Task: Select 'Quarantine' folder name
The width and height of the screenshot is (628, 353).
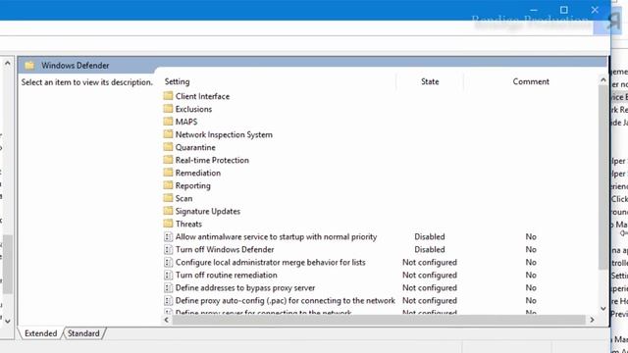Action: (x=195, y=147)
